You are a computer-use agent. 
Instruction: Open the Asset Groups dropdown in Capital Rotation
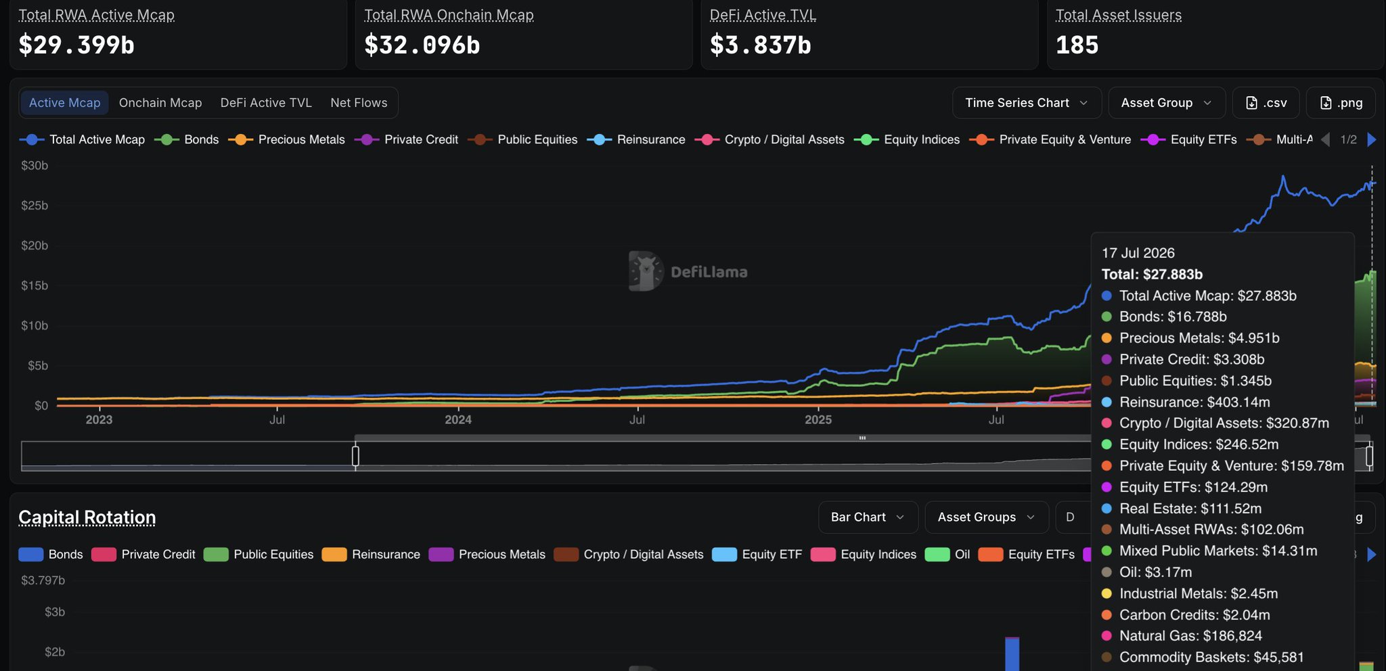point(987,517)
